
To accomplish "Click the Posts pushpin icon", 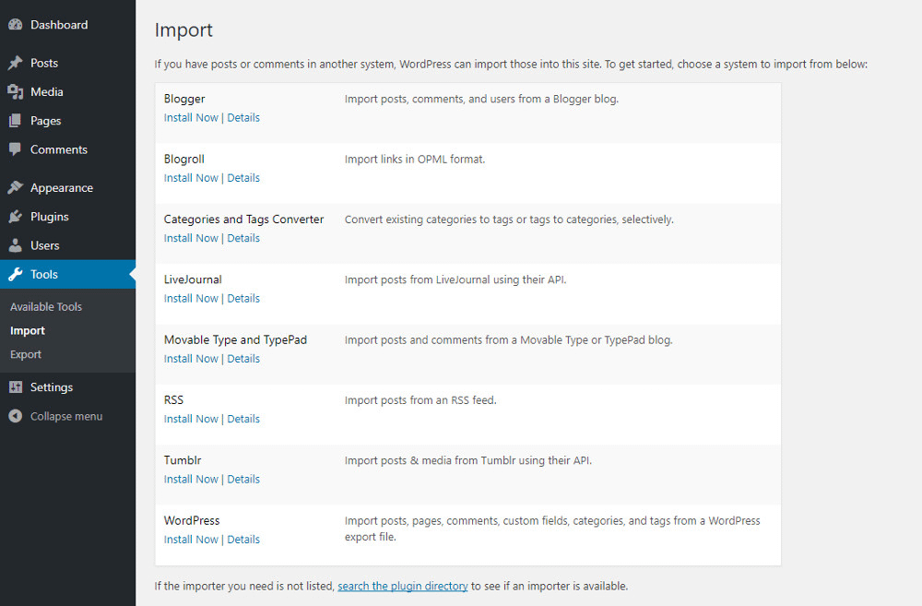I will pos(15,64).
